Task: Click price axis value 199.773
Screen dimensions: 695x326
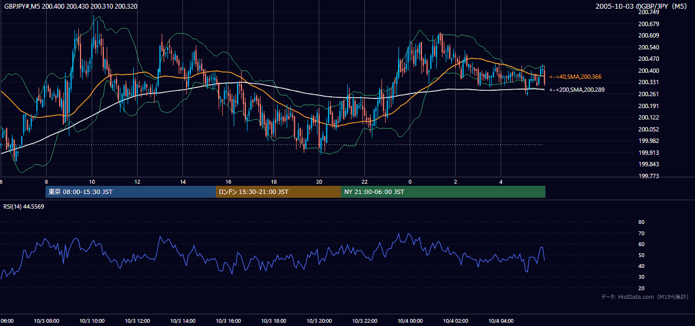Action: 648,177
